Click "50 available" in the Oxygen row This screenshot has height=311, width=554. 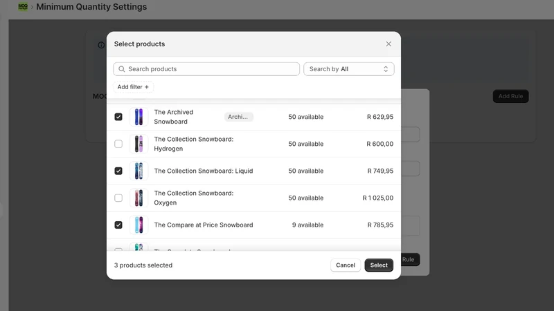[305, 198]
